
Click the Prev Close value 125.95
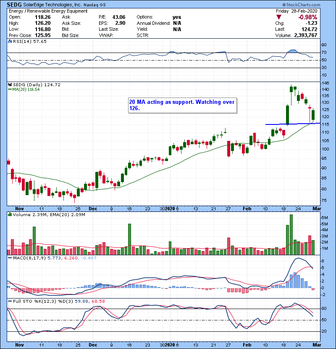43,35
